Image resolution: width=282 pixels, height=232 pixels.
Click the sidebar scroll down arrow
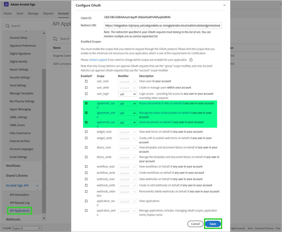click(x=44, y=218)
